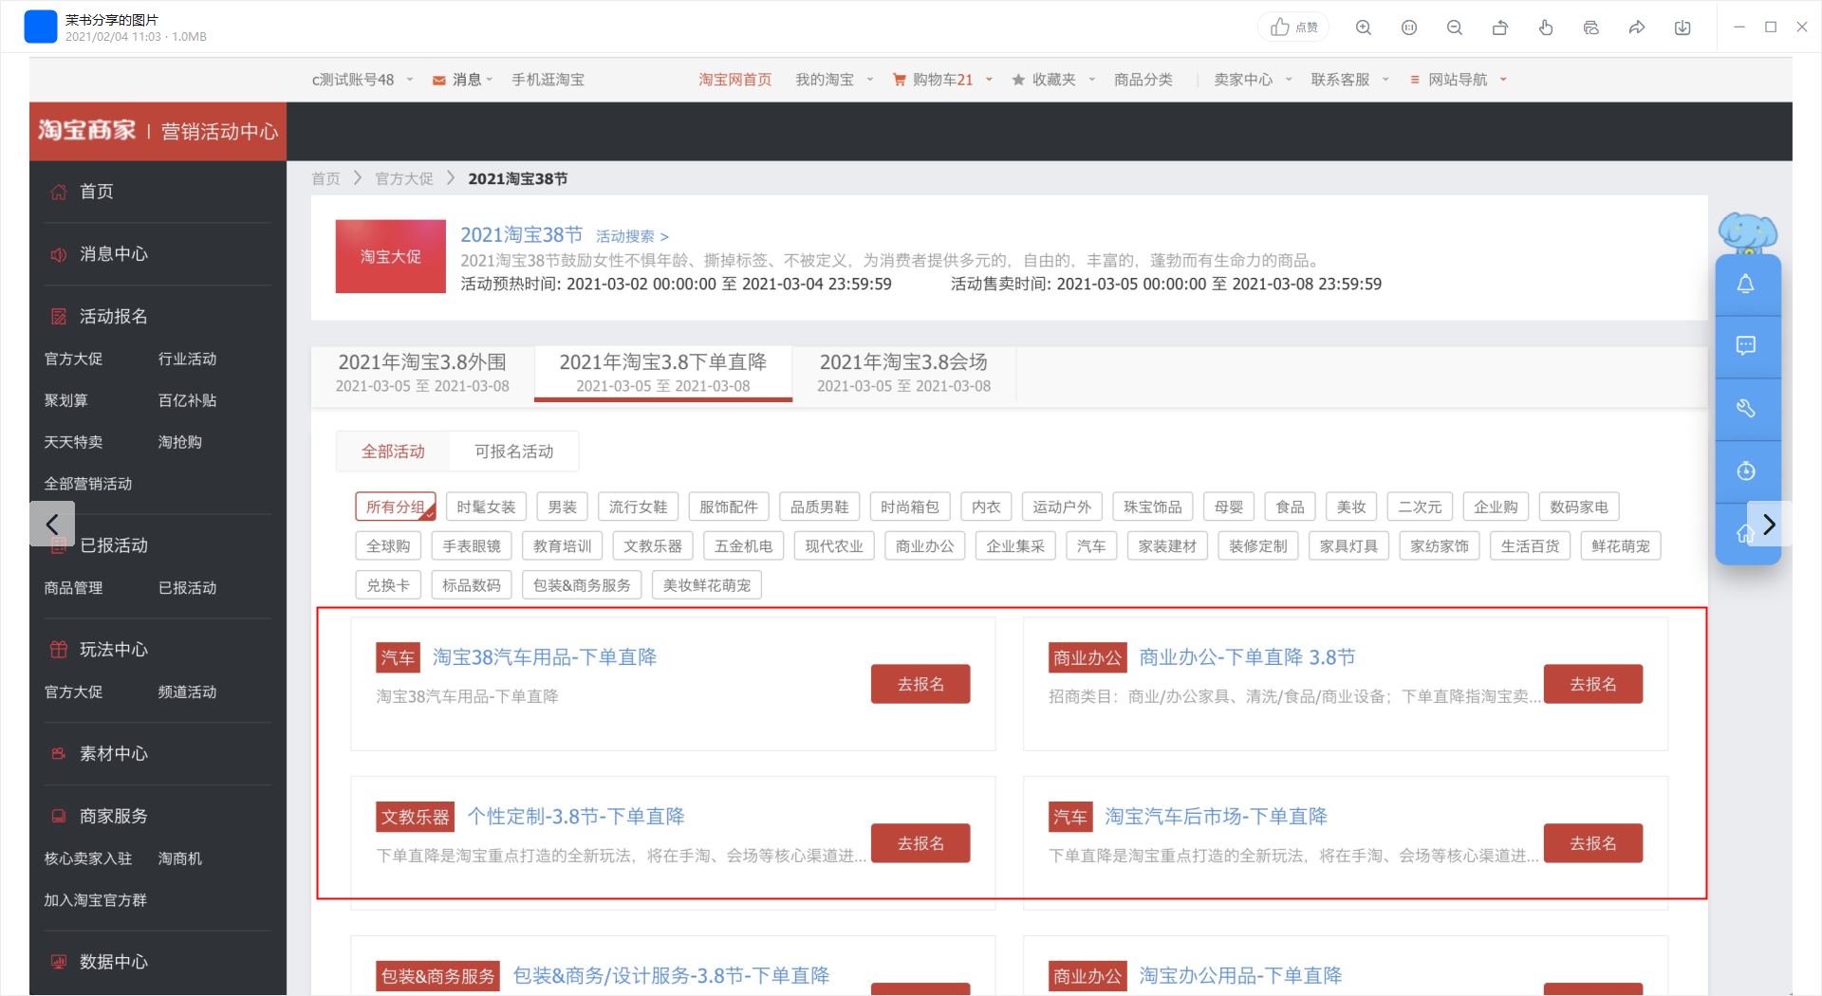Switch to 2021年淘宝3.8外围 tab
Viewport: 1822px width, 996px height.
point(422,373)
